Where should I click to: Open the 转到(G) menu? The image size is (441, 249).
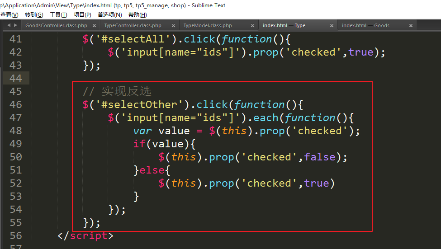(x=34, y=15)
